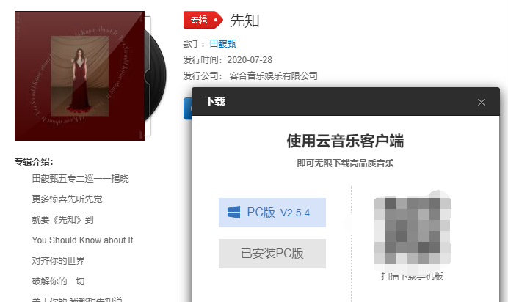The height and width of the screenshot is (302, 508).
Task: Choose the 已安装PC版 button
Action: tap(272, 254)
